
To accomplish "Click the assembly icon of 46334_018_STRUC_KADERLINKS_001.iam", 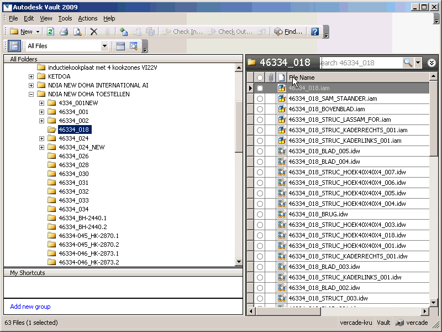I will click(x=281, y=141).
